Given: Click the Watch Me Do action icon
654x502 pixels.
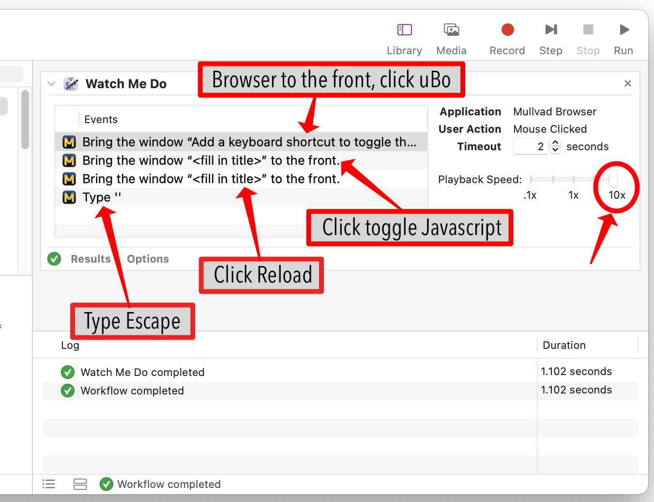Looking at the screenshot, I should [71, 83].
